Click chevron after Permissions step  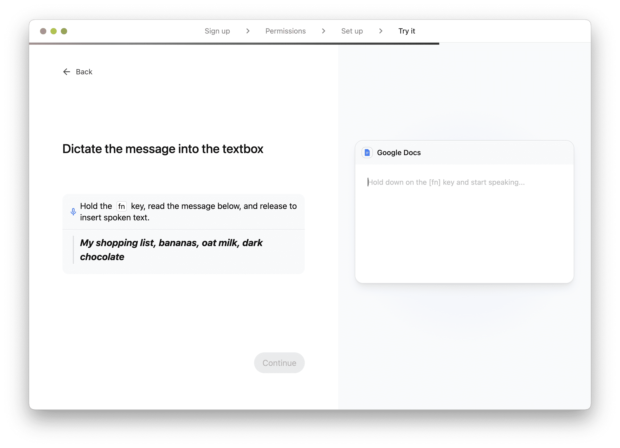tap(324, 31)
